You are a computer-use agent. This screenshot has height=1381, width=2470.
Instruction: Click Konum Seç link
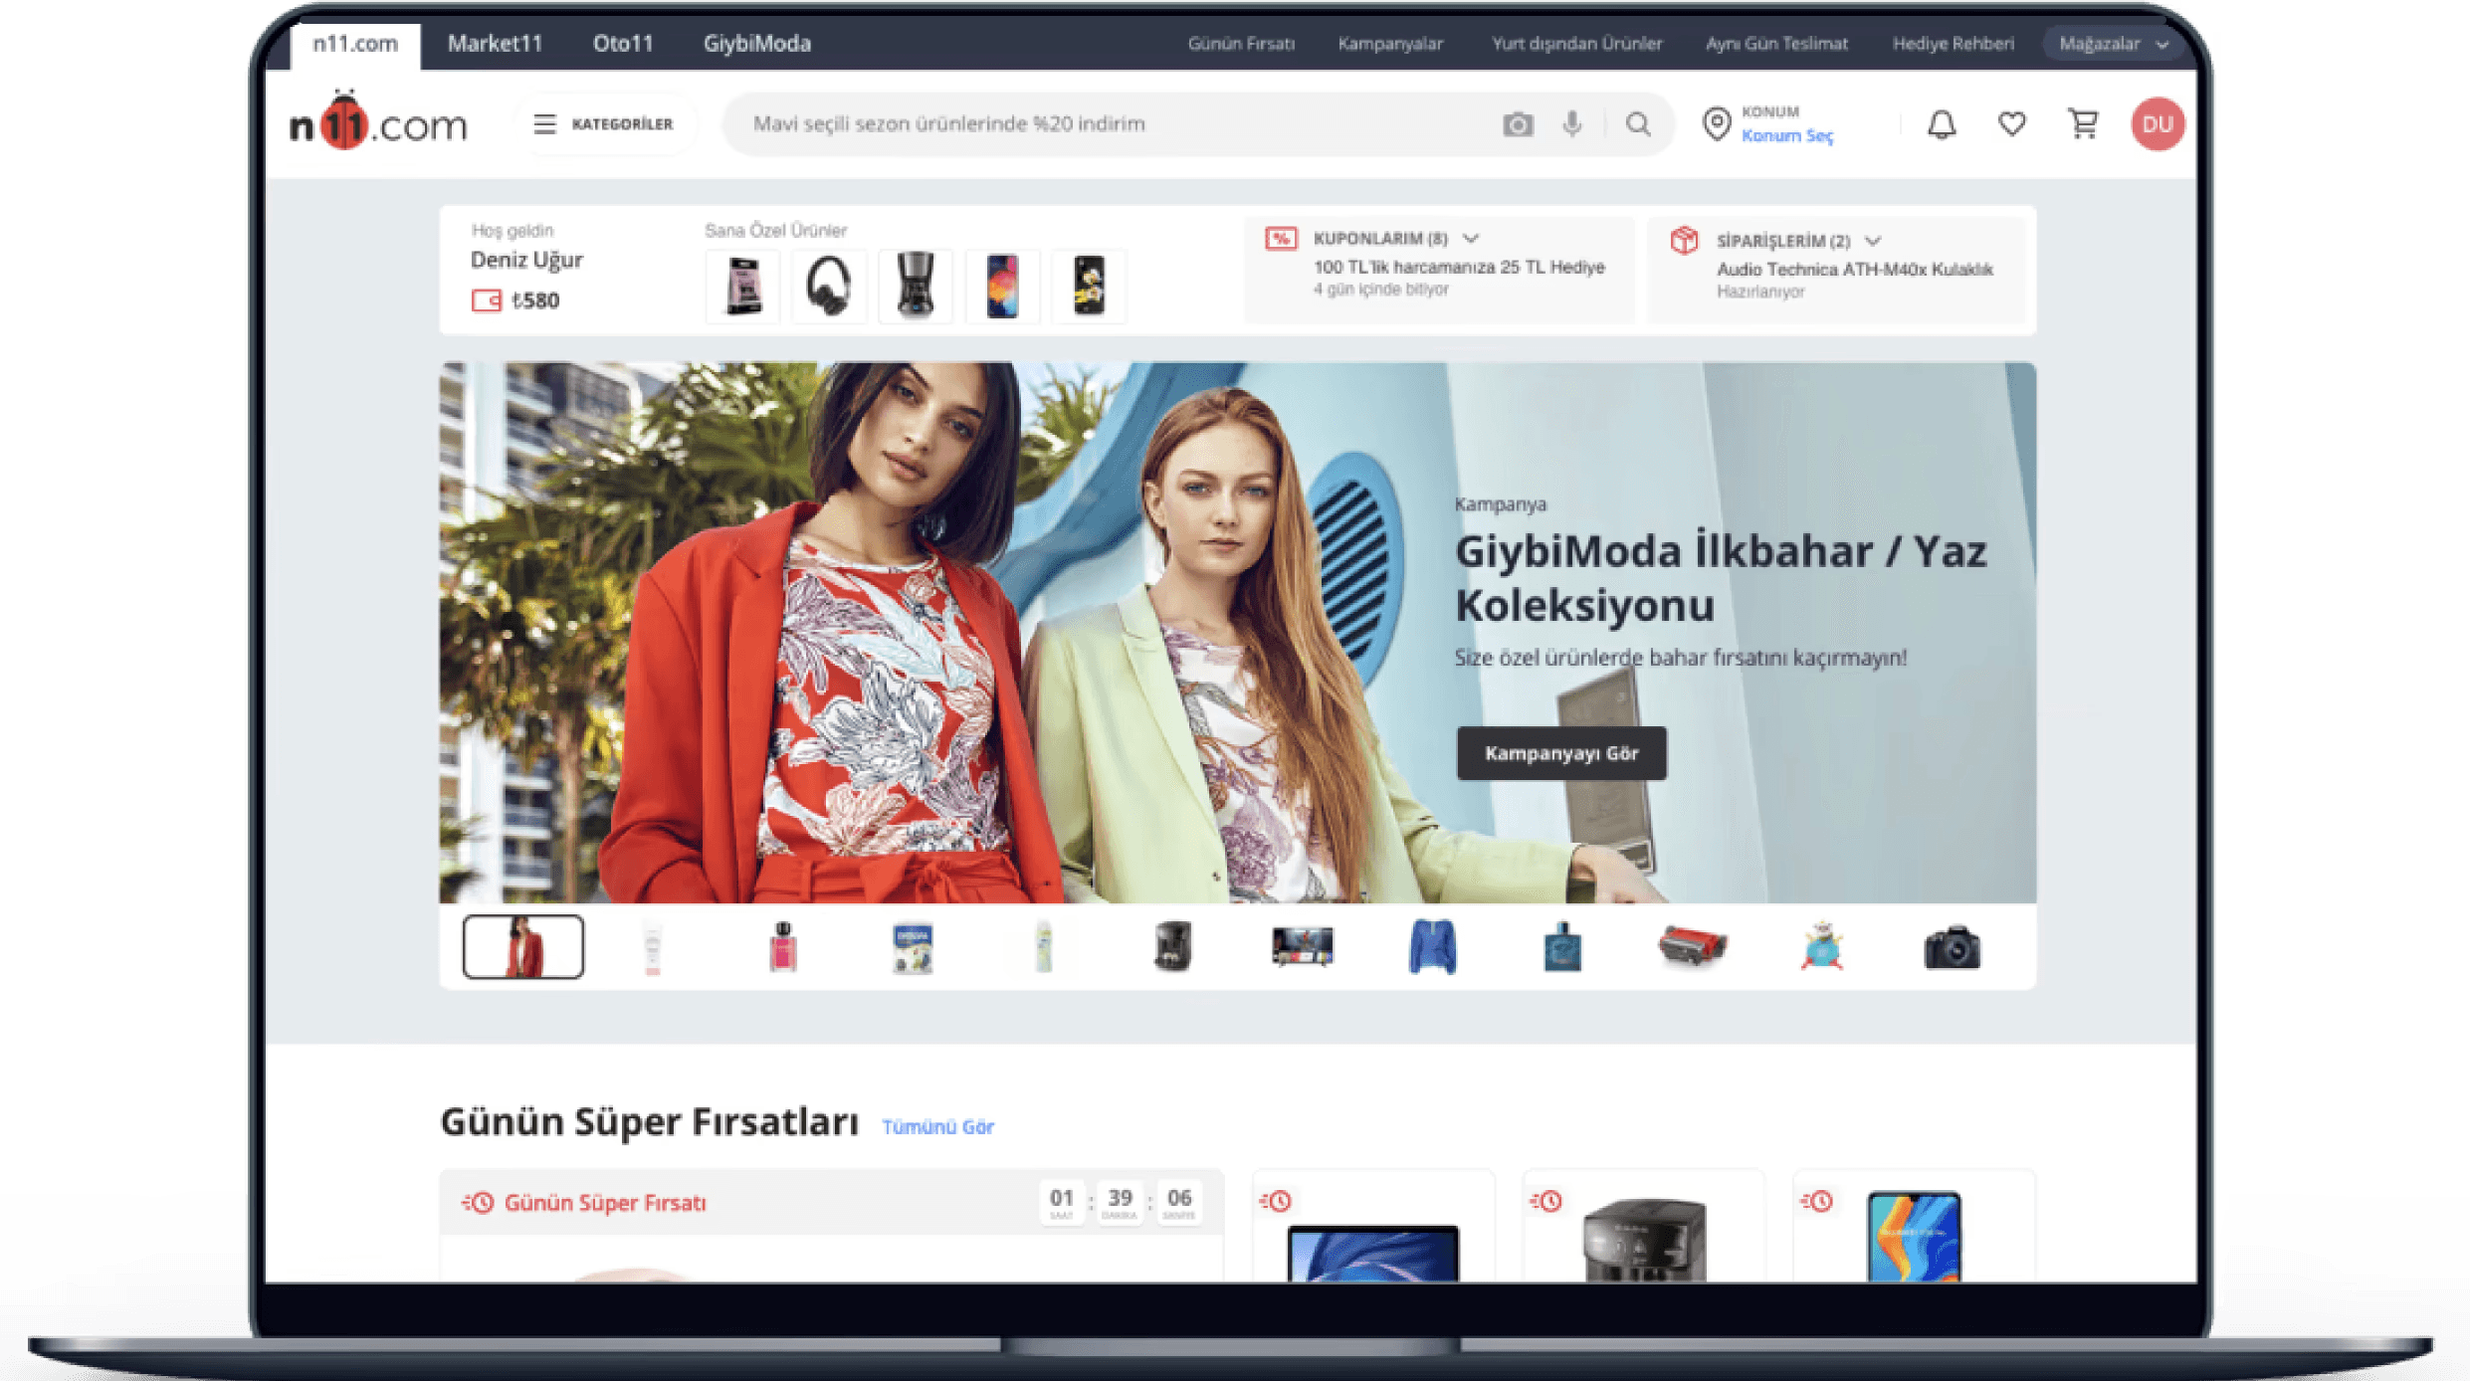coord(1786,136)
